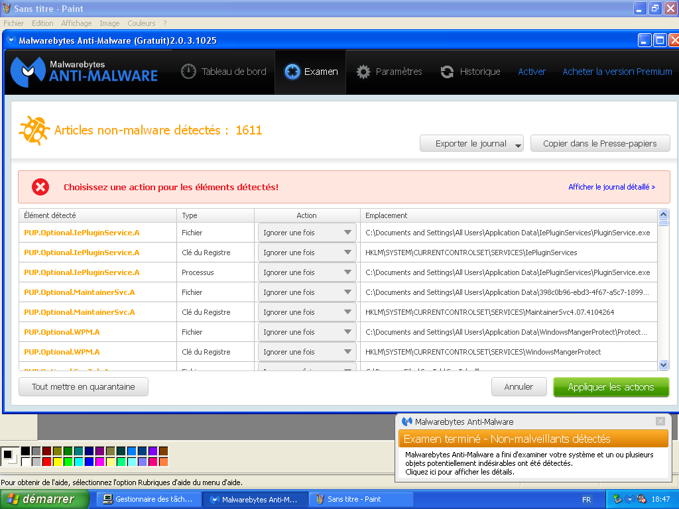Select white color in Paint palette

[26, 462]
